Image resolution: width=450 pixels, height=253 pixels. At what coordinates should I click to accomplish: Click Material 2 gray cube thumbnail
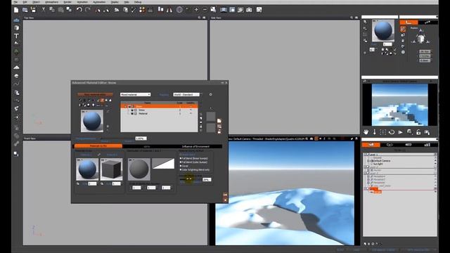pos(111,169)
